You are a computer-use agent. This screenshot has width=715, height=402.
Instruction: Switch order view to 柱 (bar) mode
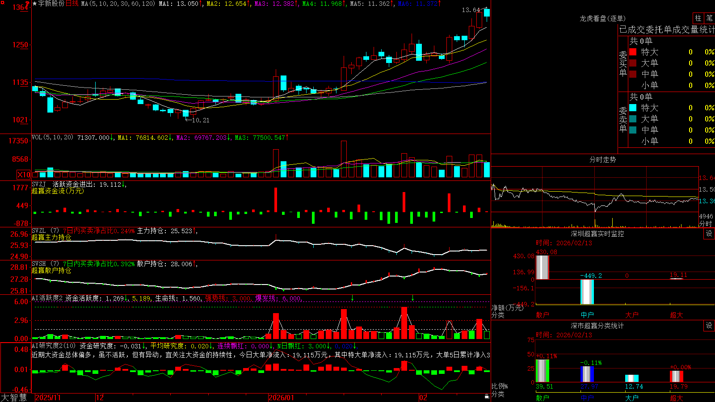point(698,18)
